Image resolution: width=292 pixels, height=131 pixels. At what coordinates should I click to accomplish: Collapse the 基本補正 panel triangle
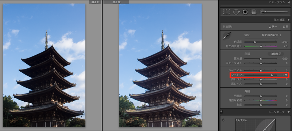[289, 20]
